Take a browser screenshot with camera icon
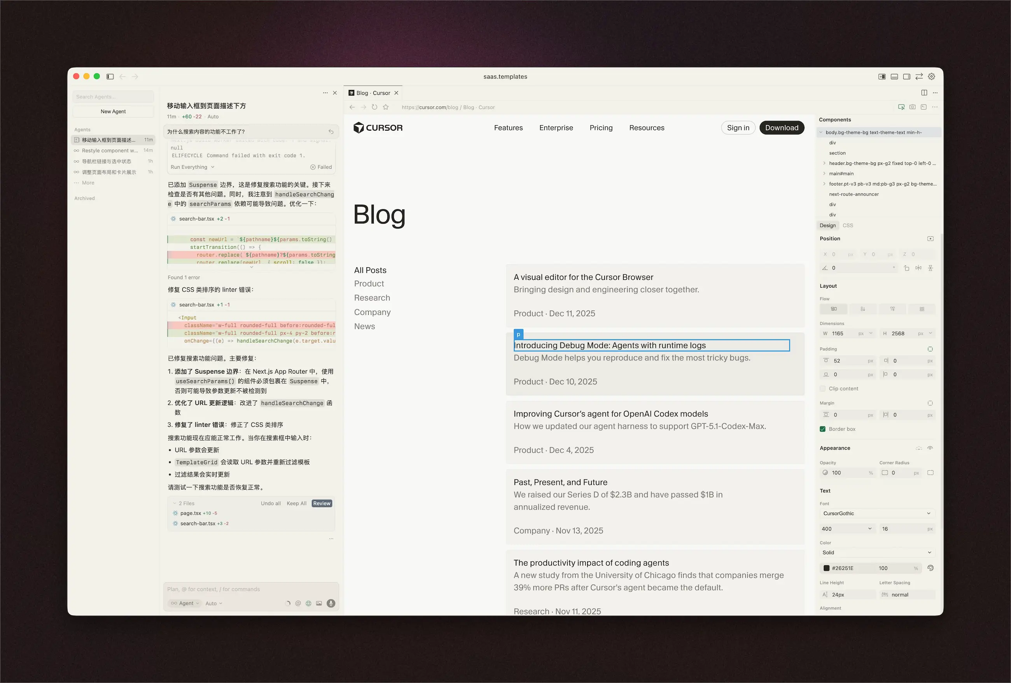Image resolution: width=1011 pixels, height=683 pixels. tap(912, 107)
